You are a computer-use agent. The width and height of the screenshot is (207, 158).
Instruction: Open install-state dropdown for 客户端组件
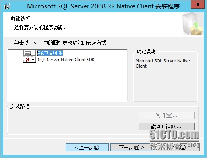point(30,53)
